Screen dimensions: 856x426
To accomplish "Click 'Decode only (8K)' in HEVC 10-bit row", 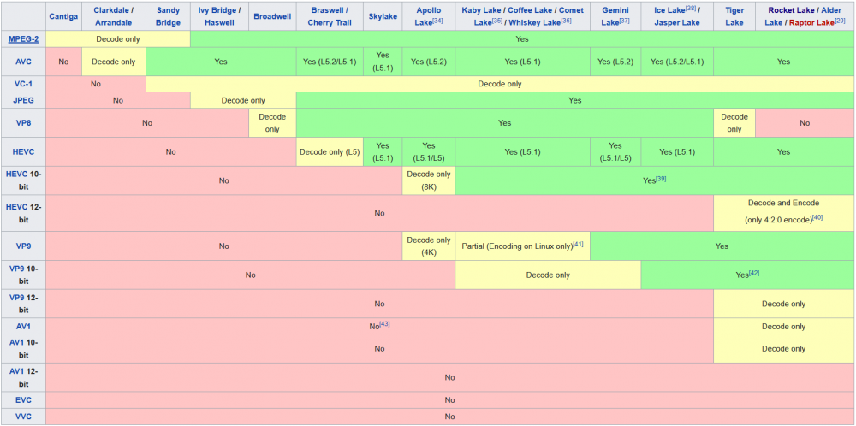I will click(x=429, y=180).
